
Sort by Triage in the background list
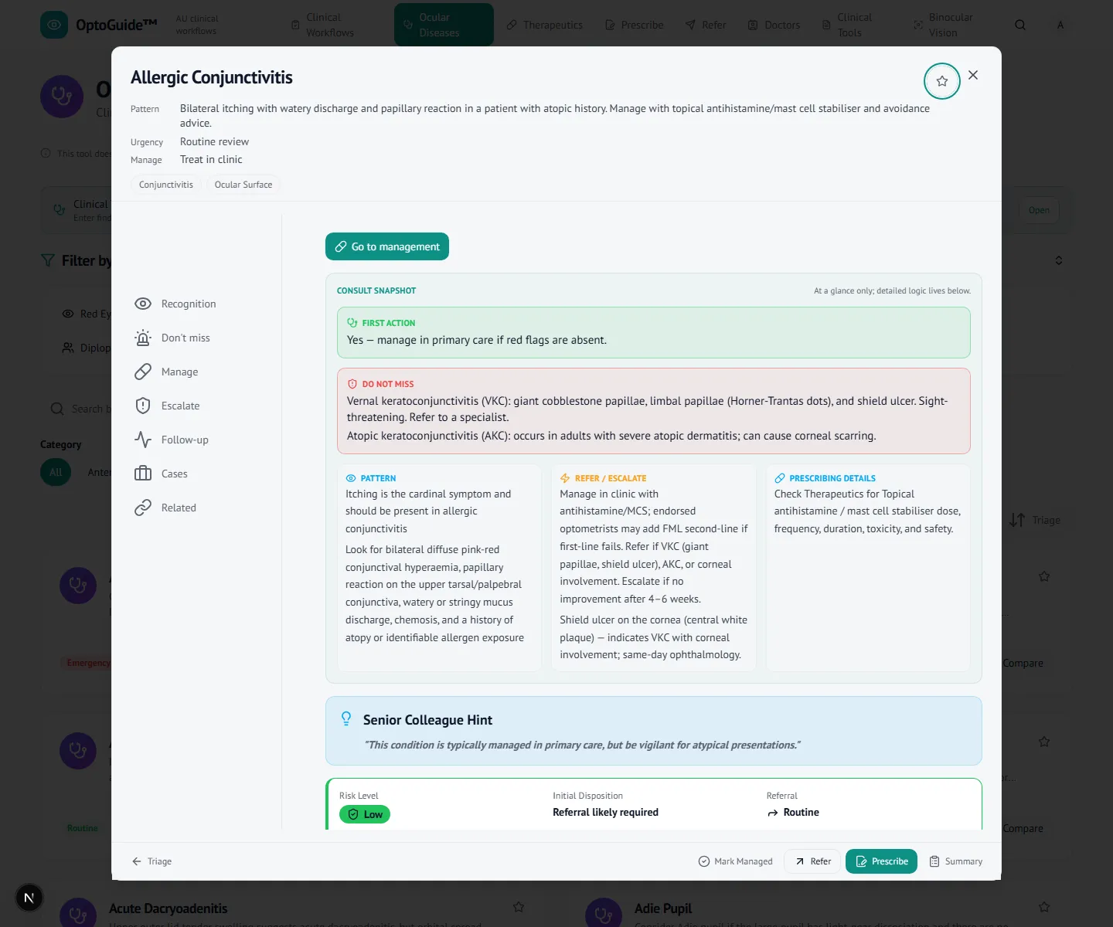click(1035, 520)
